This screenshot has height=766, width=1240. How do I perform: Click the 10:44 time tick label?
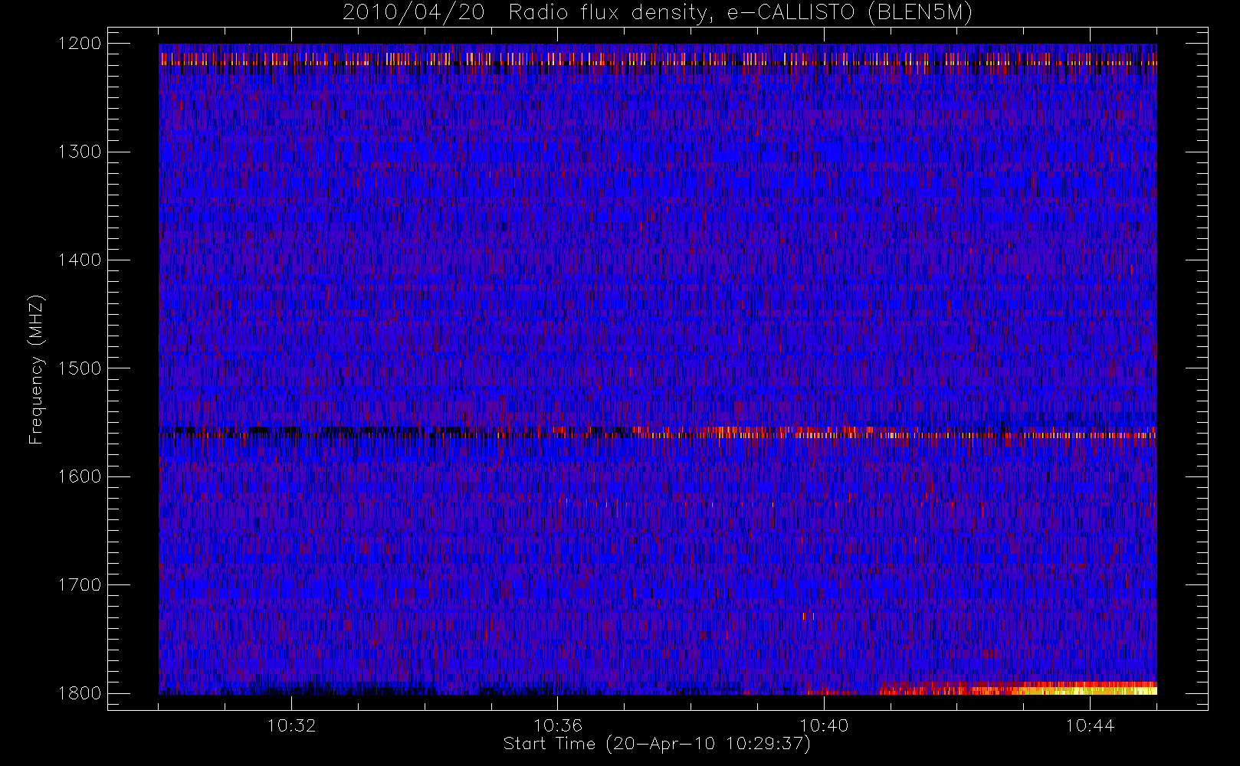click(1090, 725)
